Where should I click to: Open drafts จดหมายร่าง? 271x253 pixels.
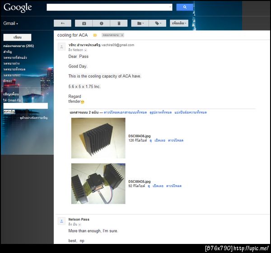11,63
